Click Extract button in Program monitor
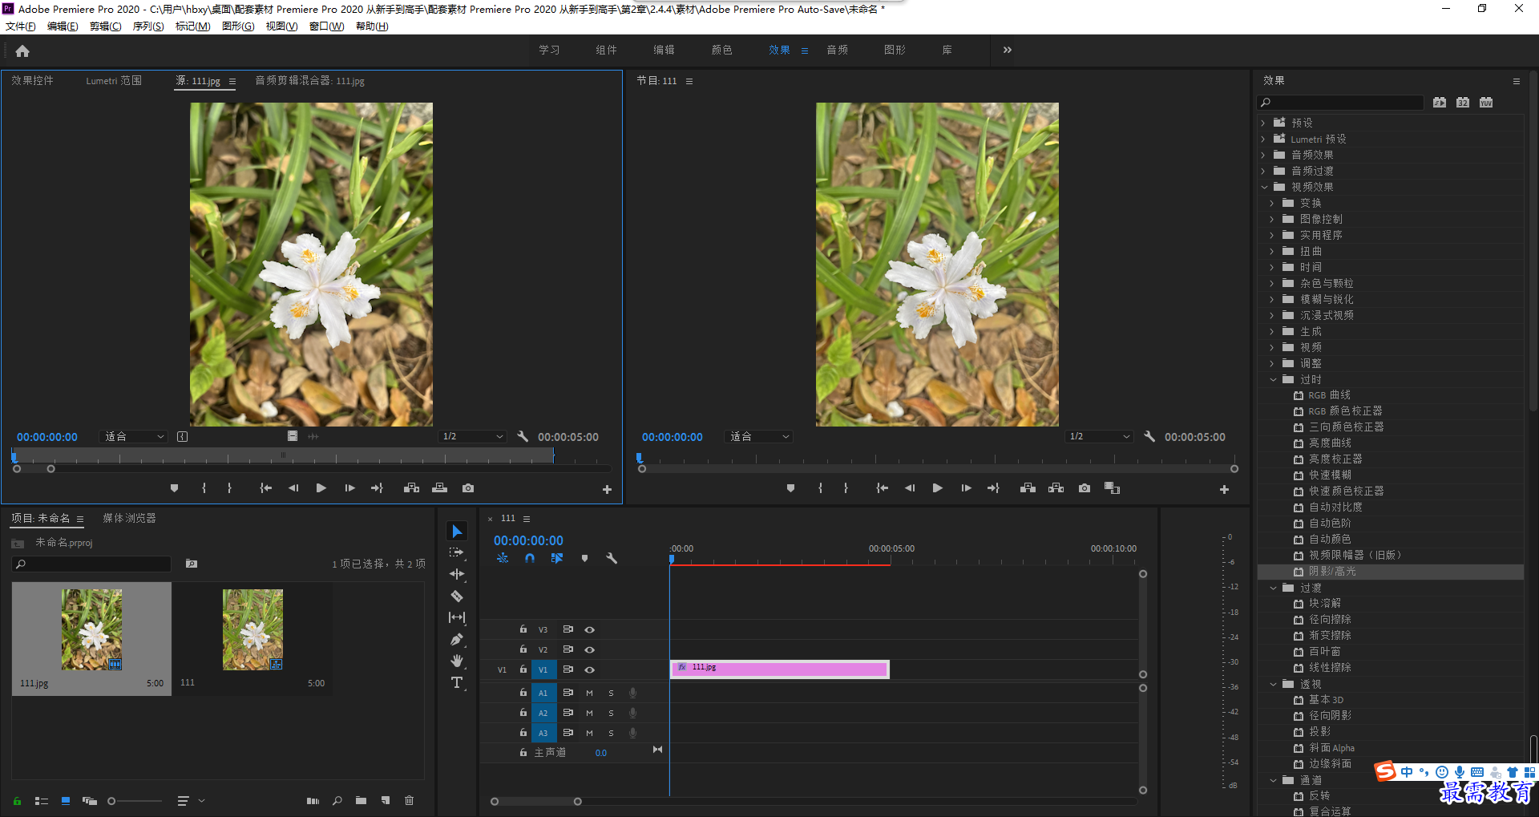Viewport: 1539px width, 817px height. pos(1056,488)
